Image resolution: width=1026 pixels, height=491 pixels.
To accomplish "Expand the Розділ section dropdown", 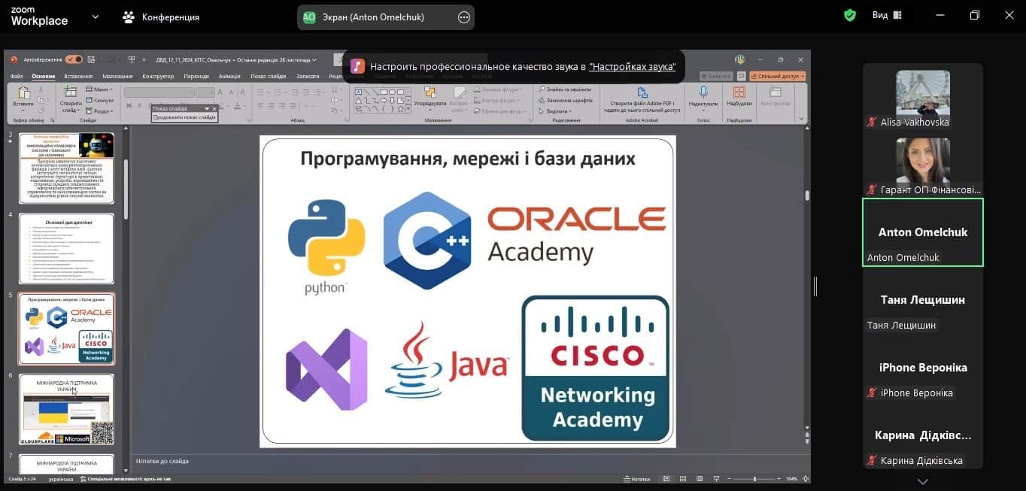I will pos(99,111).
